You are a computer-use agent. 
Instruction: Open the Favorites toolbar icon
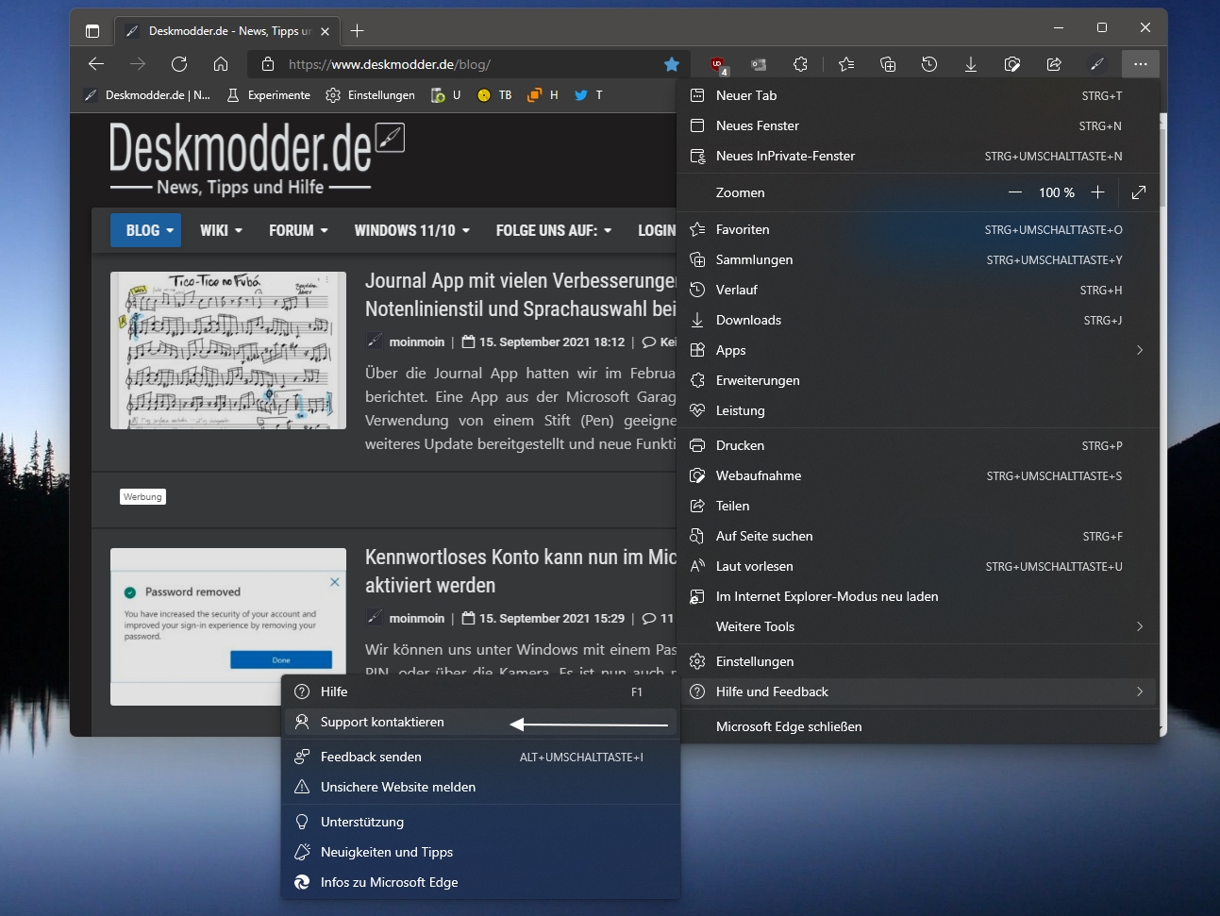846,64
